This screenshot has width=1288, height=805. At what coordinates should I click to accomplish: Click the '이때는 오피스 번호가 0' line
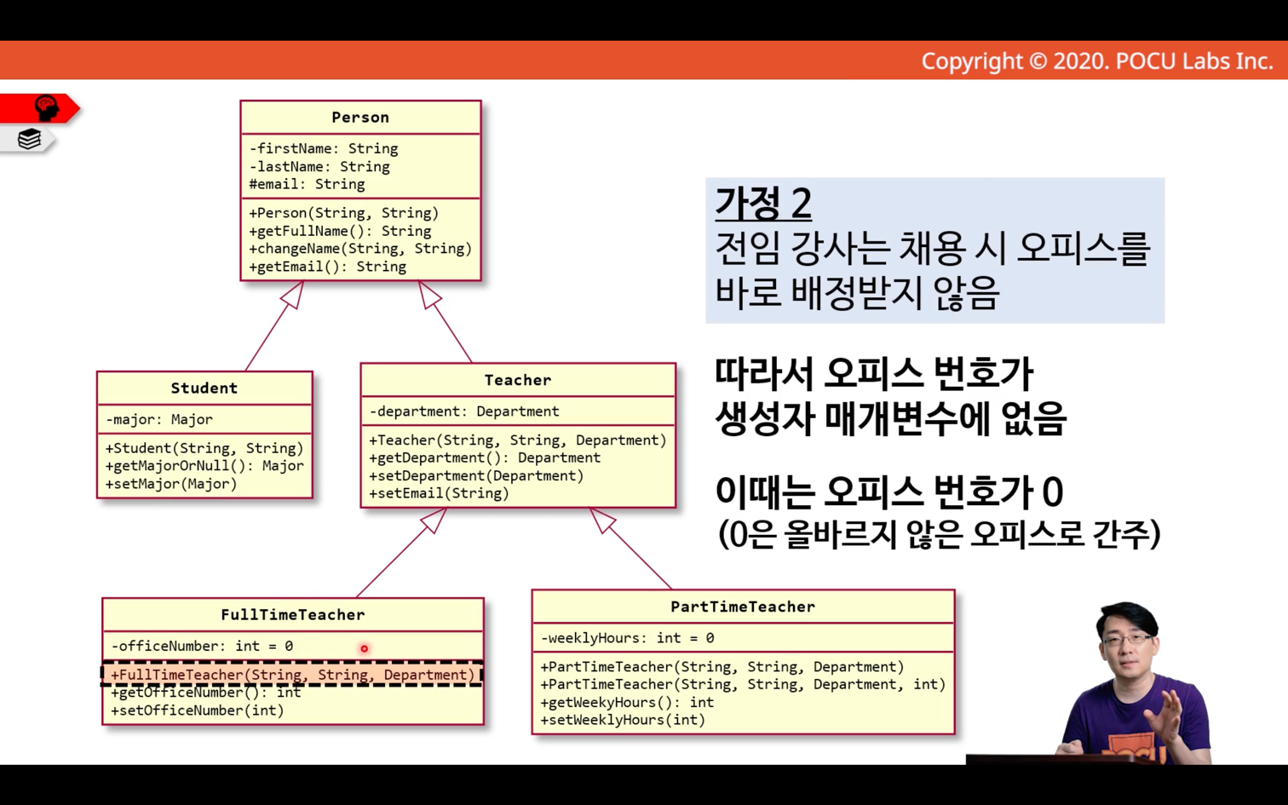pos(889,492)
